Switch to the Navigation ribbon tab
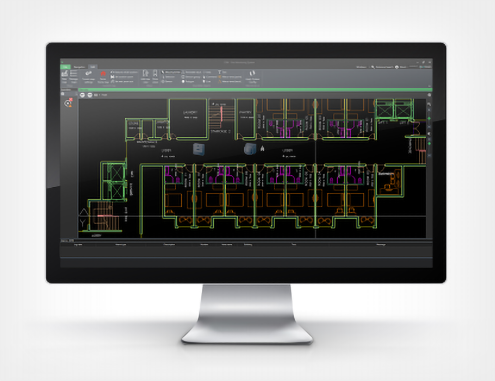 coord(79,67)
